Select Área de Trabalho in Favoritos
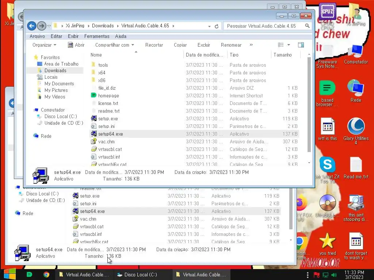This screenshot has width=374, height=280. (61, 64)
